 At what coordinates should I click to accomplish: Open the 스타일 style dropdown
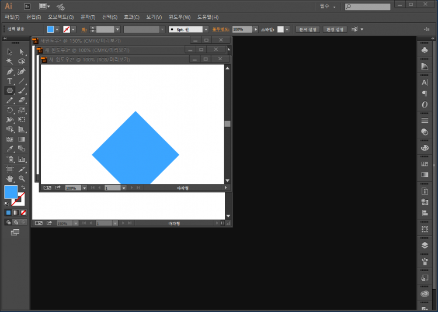point(287,29)
